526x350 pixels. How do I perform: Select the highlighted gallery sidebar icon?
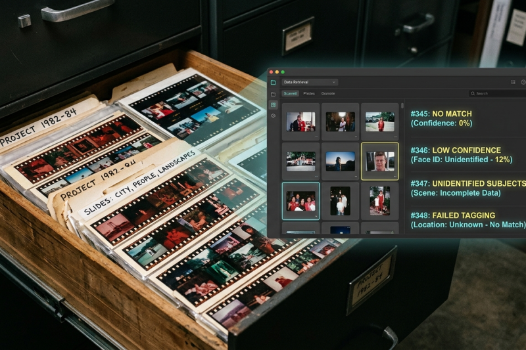[273, 105]
